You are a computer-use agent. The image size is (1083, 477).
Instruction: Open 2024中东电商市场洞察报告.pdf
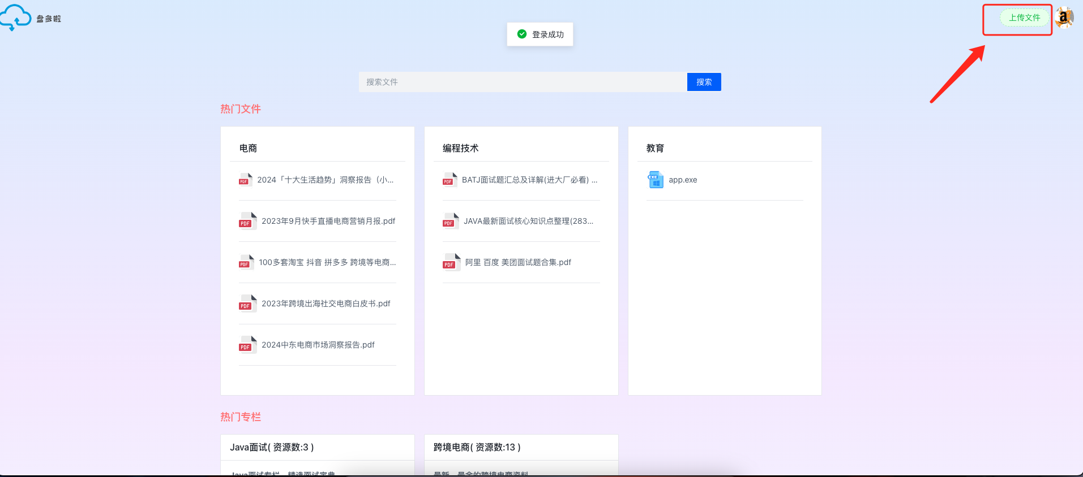point(318,345)
